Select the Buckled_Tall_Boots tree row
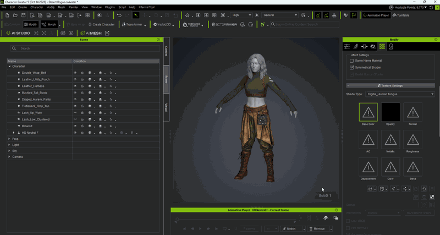The height and width of the screenshot is (235, 440). tap(83, 92)
